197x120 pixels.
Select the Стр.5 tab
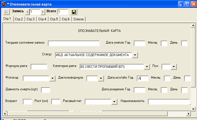point(54,19)
